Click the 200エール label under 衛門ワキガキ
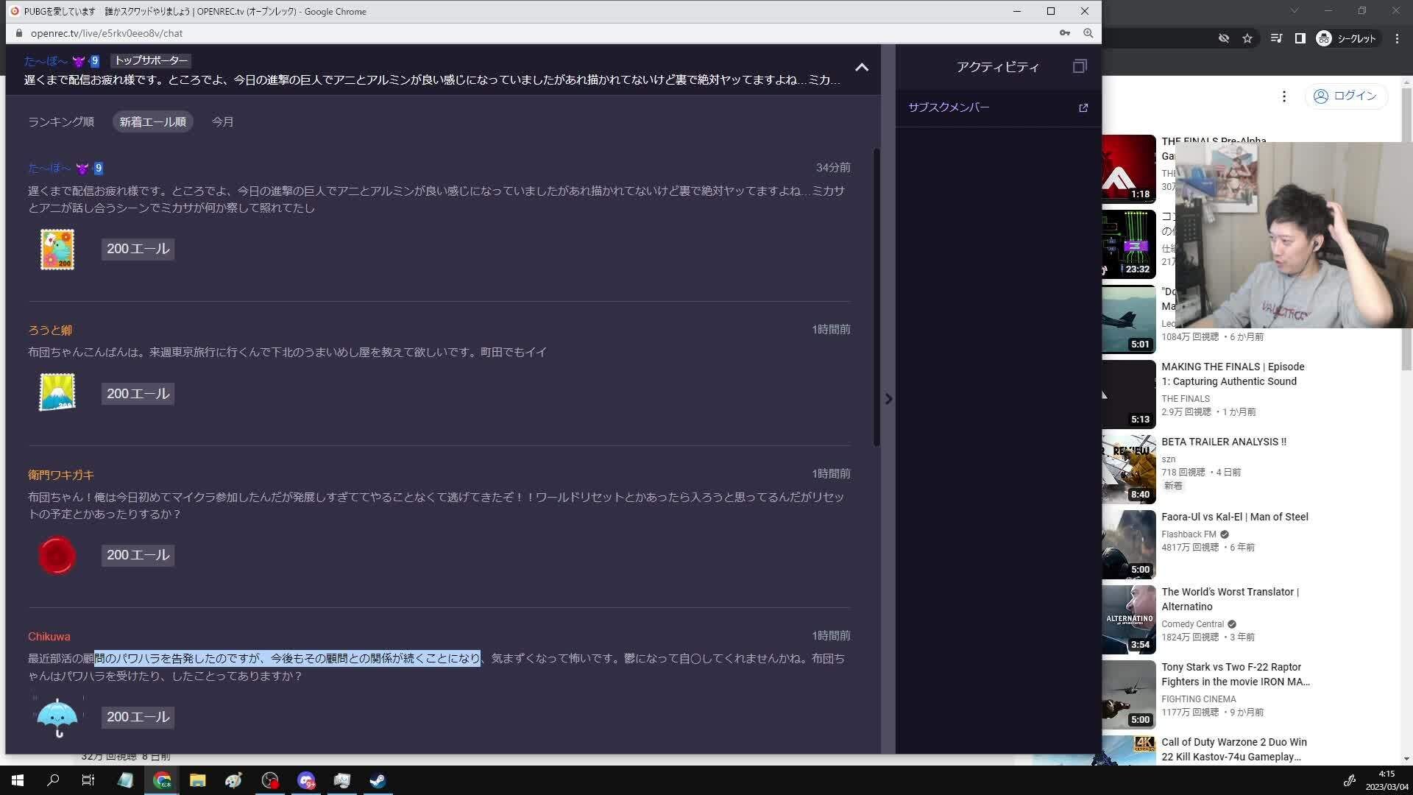Viewport: 1413px width, 795px height. 138,555
